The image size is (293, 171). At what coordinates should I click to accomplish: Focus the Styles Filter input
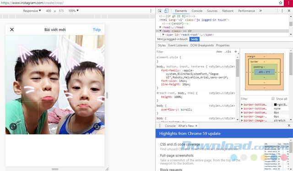tap(185, 52)
